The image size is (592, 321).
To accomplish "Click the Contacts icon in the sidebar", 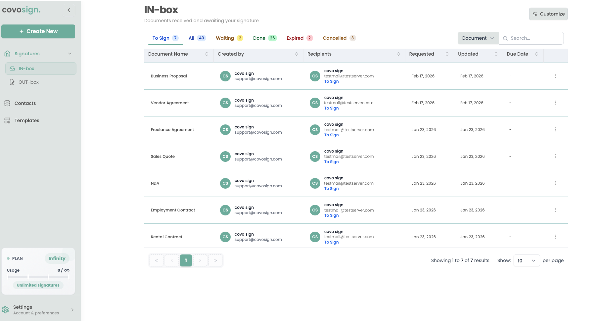I will 7,103.
